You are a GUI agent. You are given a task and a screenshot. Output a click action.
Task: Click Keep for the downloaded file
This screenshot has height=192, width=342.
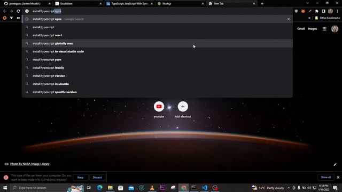80,178
